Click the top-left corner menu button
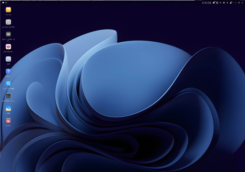The height and width of the screenshot is (172, 245). (x=3, y=3)
